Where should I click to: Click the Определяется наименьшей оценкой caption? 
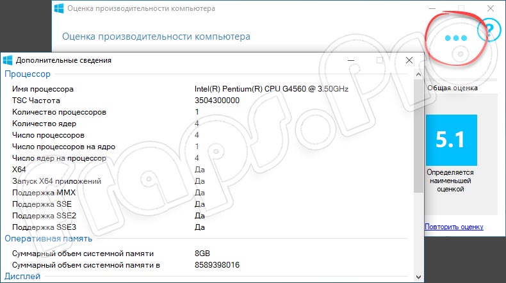coord(450,181)
